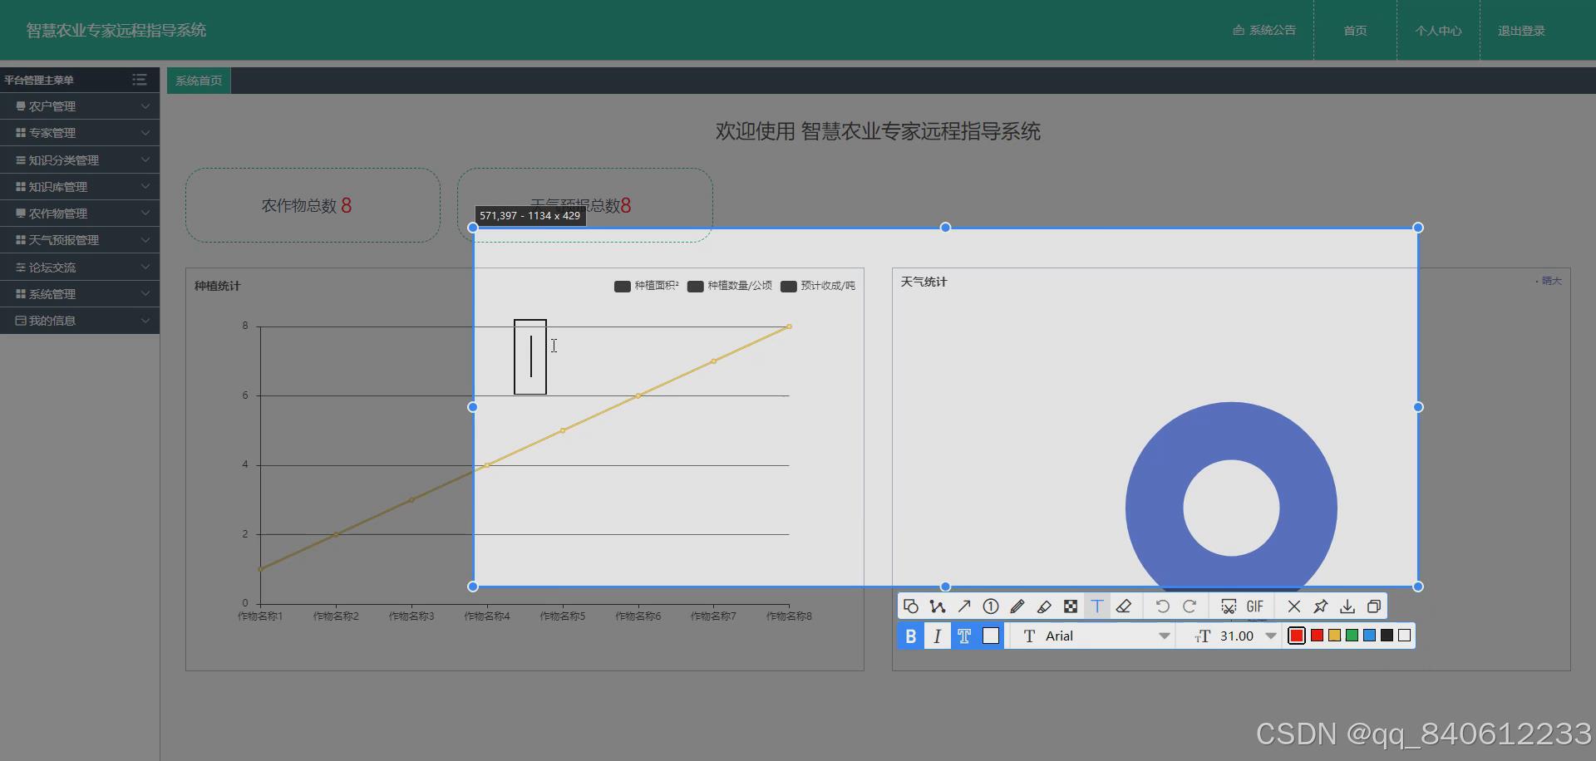Screen dimensions: 1596x761
Task: Select the arrow tool in the screenshot toolbar
Action: (x=964, y=606)
